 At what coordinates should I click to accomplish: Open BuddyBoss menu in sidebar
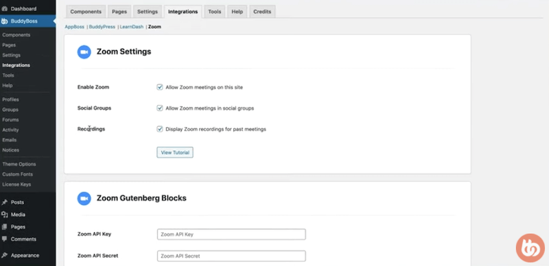click(x=24, y=21)
